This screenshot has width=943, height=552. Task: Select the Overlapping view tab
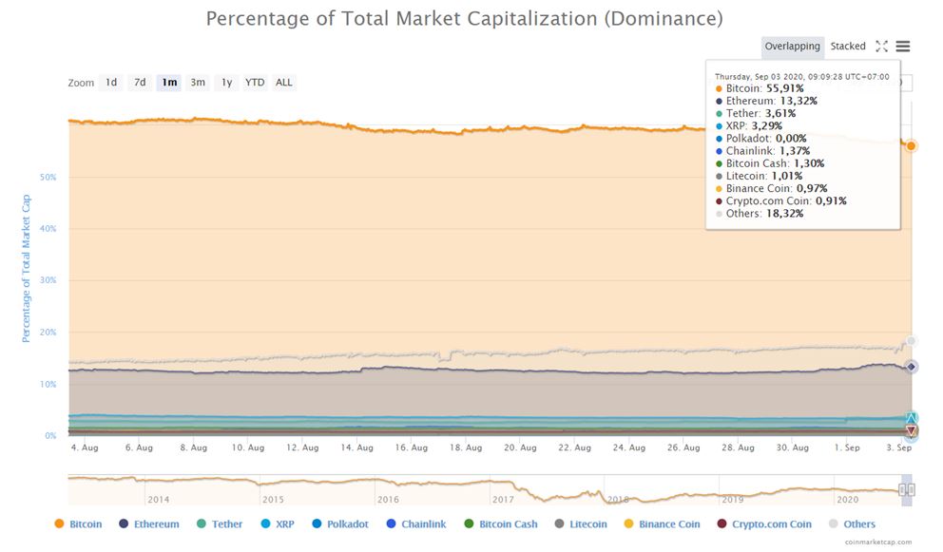(792, 46)
